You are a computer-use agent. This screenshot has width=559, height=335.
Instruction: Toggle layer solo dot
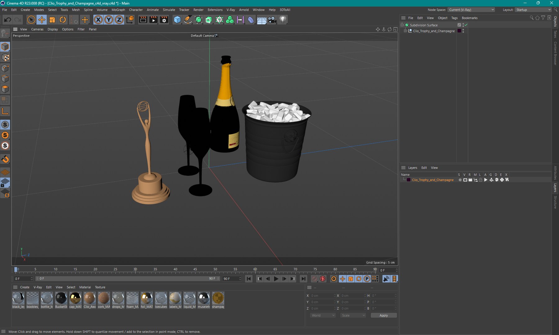[460, 180]
